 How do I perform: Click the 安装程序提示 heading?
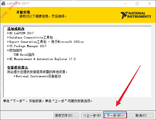[17, 68]
